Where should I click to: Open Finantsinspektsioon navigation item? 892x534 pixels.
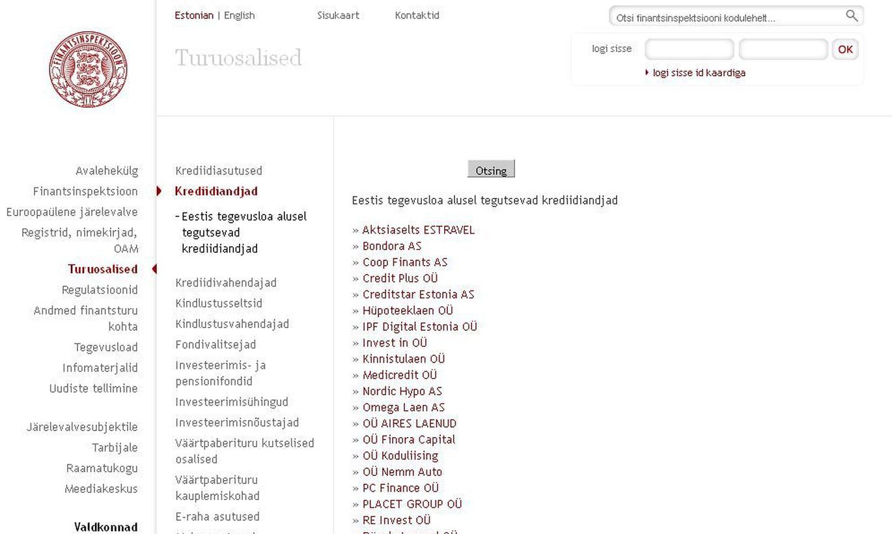coord(85,191)
